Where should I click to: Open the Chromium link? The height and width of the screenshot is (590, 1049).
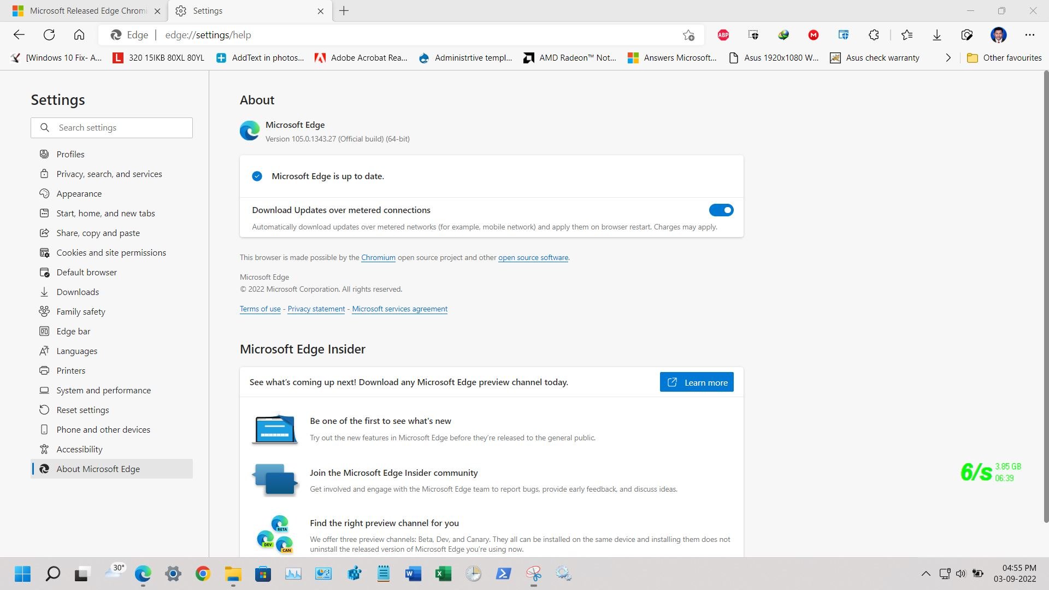pyautogui.click(x=378, y=257)
